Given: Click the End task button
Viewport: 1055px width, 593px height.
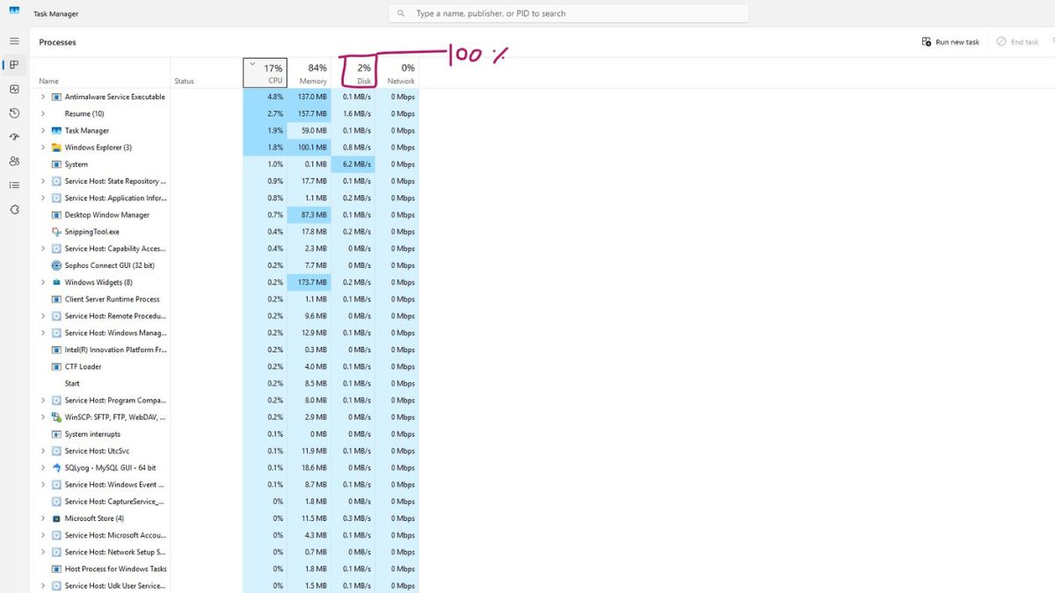Looking at the screenshot, I should coord(1018,41).
